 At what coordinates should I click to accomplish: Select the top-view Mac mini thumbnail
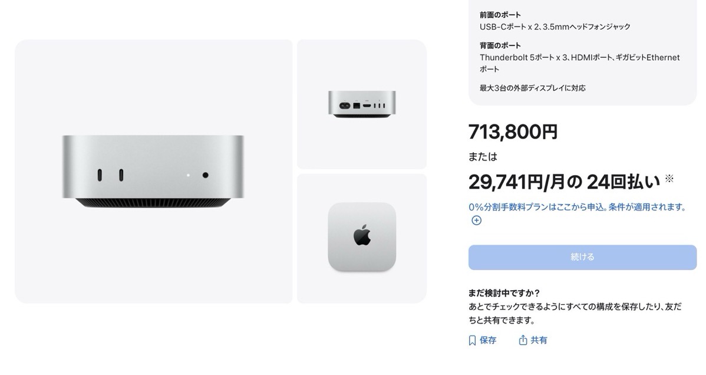pyautogui.click(x=362, y=238)
